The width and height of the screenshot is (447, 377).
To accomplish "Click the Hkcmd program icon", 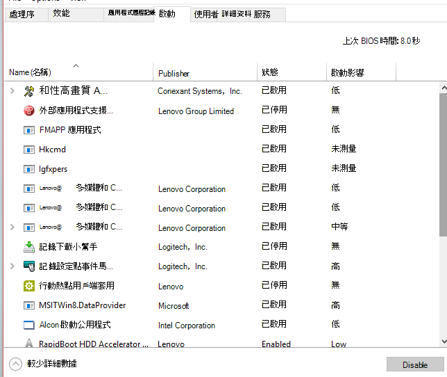I will coord(28,150).
